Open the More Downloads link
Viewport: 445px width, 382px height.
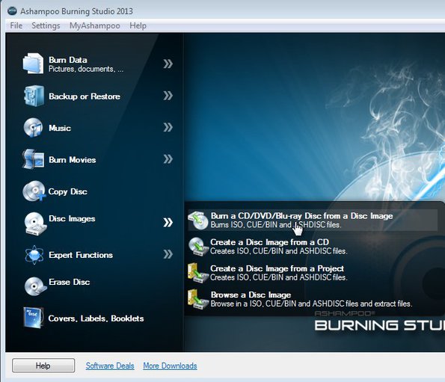tap(170, 366)
